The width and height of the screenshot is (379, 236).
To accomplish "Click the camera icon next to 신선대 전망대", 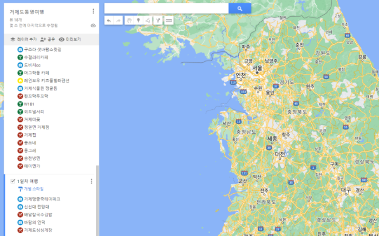I will (21, 207).
